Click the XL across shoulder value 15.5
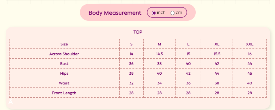 point(217,54)
